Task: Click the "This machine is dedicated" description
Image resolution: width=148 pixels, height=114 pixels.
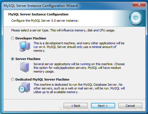Action: (x=79, y=88)
